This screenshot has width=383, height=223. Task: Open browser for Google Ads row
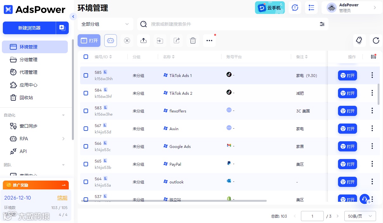[x=348, y=146]
